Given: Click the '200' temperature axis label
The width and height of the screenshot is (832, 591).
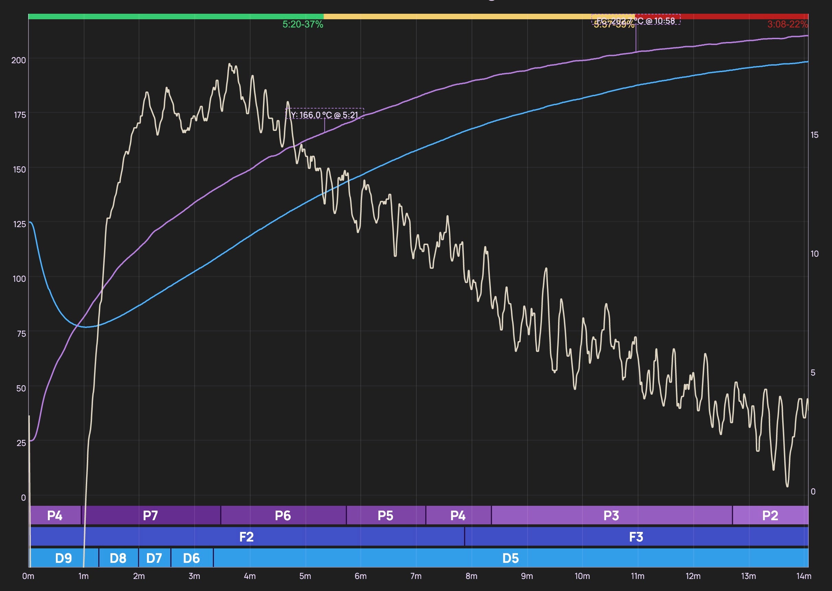Looking at the screenshot, I should tap(19, 60).
